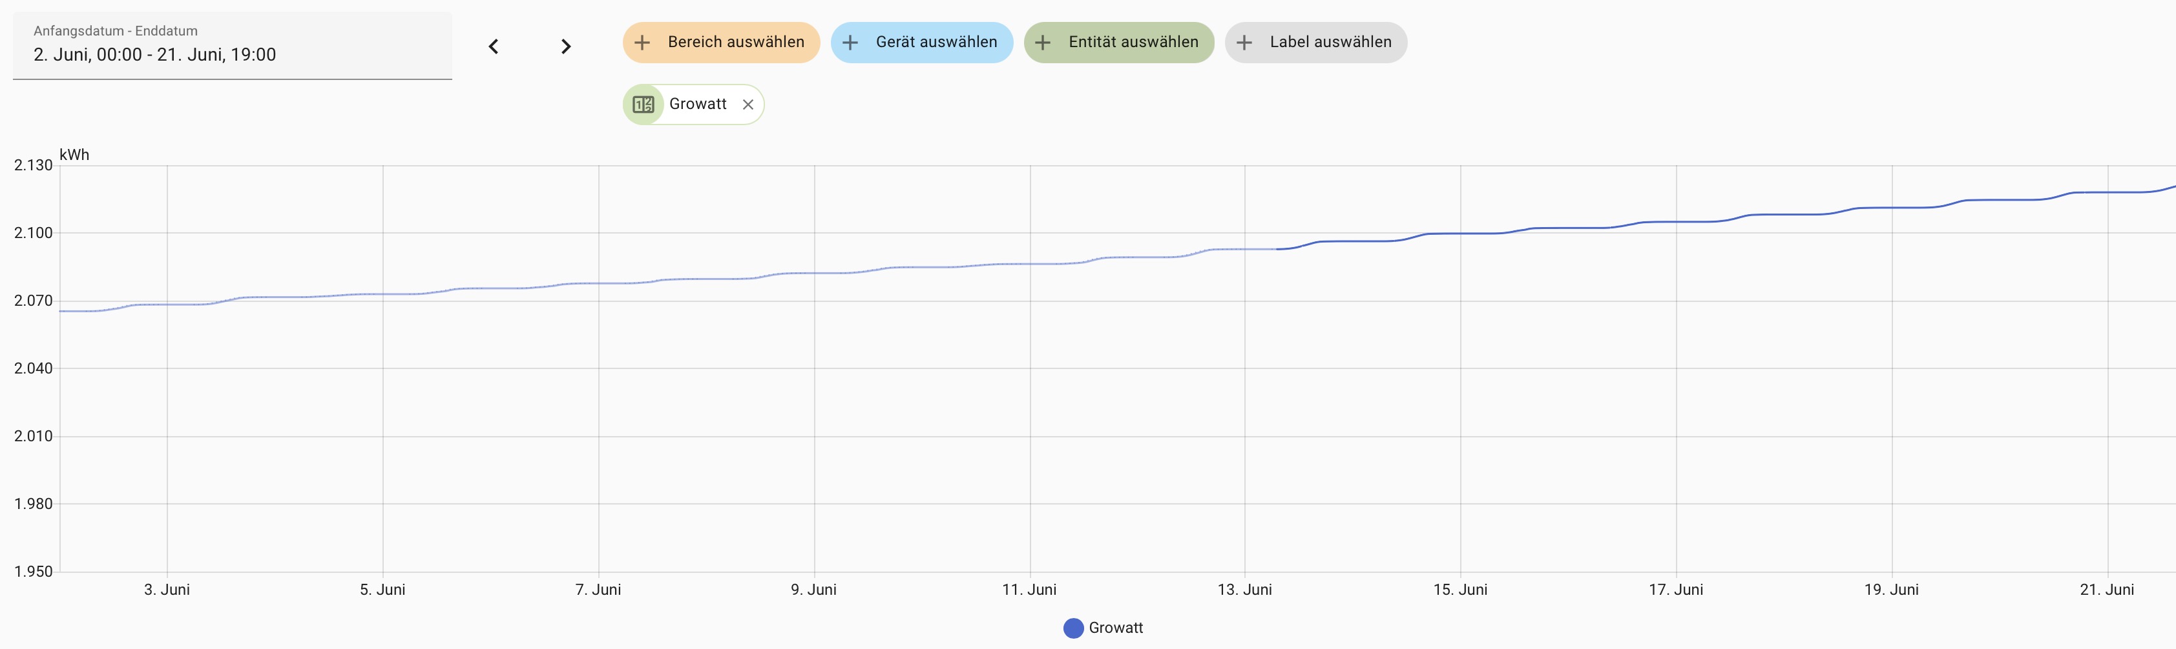Open Label auswählen label picker
2176x649 pixels.
click(1330, 42)
